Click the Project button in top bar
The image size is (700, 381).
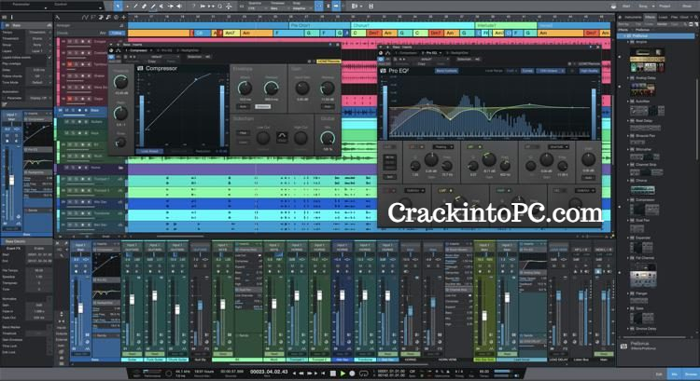[x=665, y=6]
